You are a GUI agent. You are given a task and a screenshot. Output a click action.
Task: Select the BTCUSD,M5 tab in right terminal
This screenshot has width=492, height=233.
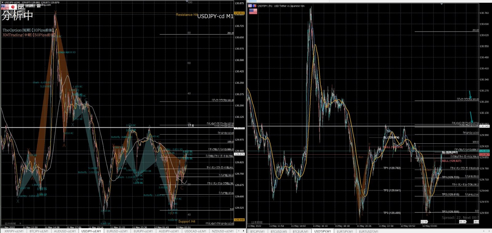point(279,231)
